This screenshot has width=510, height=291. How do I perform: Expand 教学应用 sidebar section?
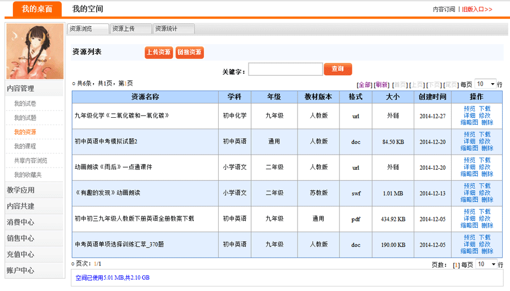(x=20, y=190)
